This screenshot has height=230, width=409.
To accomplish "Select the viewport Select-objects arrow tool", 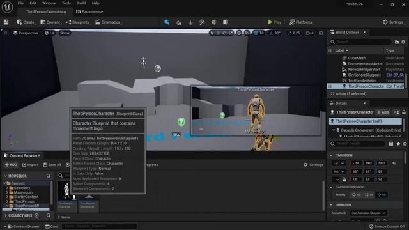I will (212, 33).
